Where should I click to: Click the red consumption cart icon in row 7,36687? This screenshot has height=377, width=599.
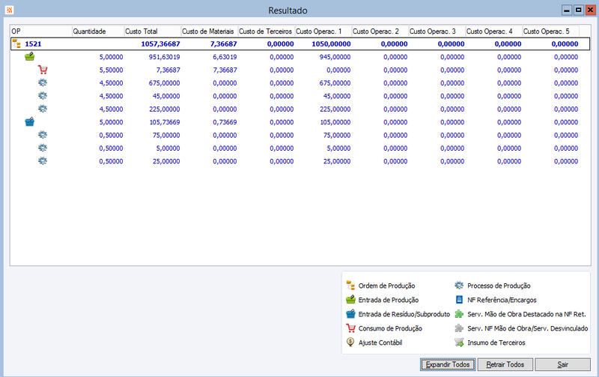pyautogui.click(x=43, y=70)
